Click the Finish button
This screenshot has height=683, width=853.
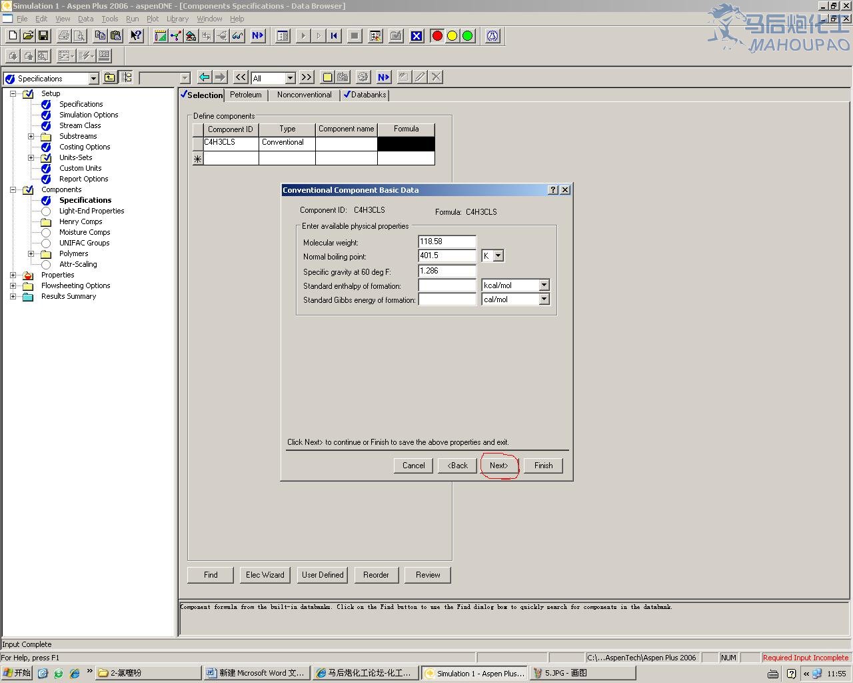click(x=543, y=466)
